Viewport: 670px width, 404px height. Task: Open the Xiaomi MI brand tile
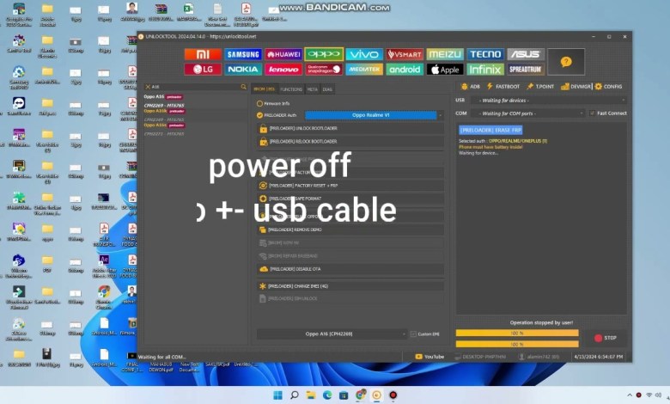click(x=203, y=54)
